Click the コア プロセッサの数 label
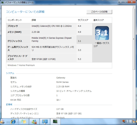Image resolution: width=137 pixels, height=125 pixels. 20,95
